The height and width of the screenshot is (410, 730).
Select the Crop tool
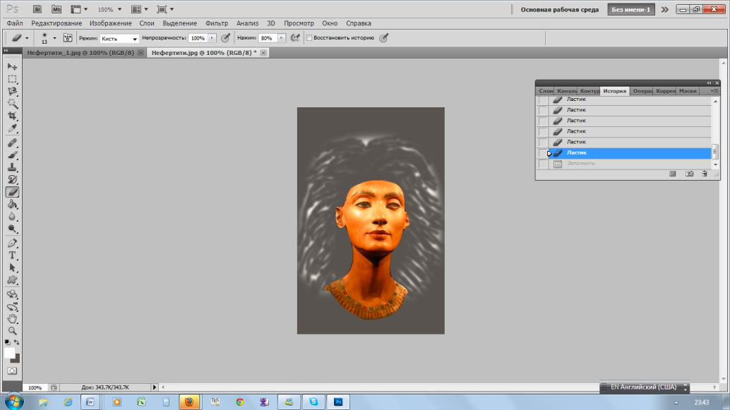coord(12,116)
